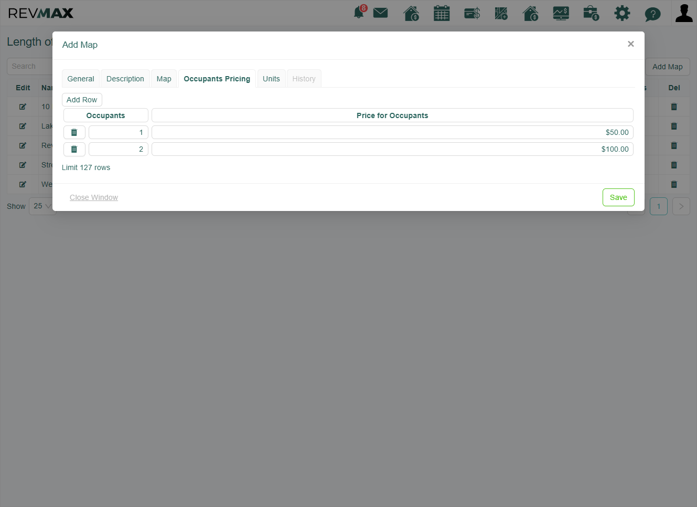Click the Add Map button behind the dialog
Image resolution: width=697 pixels, height=507 pixels.
point(667,67)
